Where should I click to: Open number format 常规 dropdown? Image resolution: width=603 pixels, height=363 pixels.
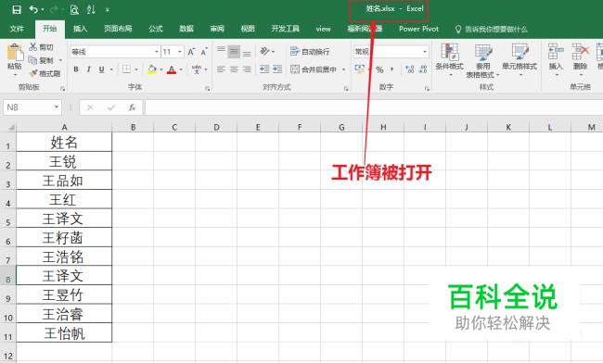tap(425, 52)
